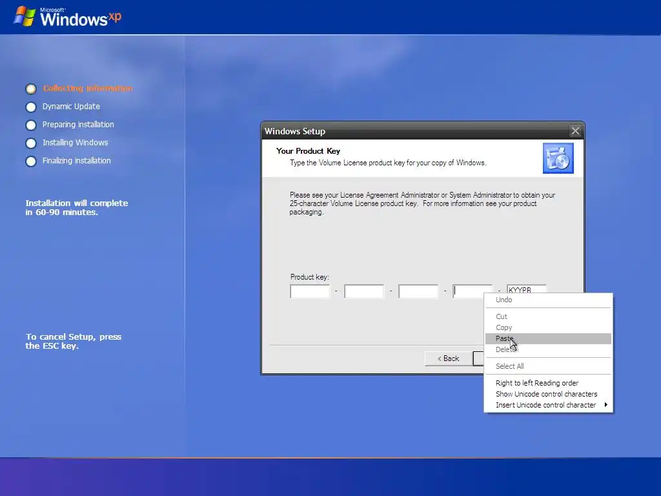Click the 'Product key:' label
The image size is (661, 496).
click(x=309, y=277)
